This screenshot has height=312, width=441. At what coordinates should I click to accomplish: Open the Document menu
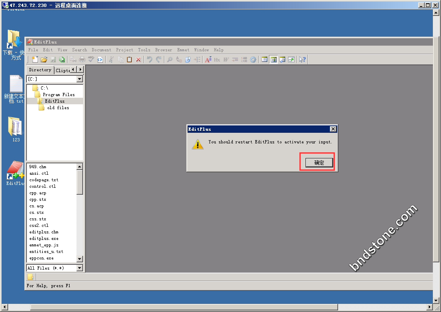click(101, 50)
